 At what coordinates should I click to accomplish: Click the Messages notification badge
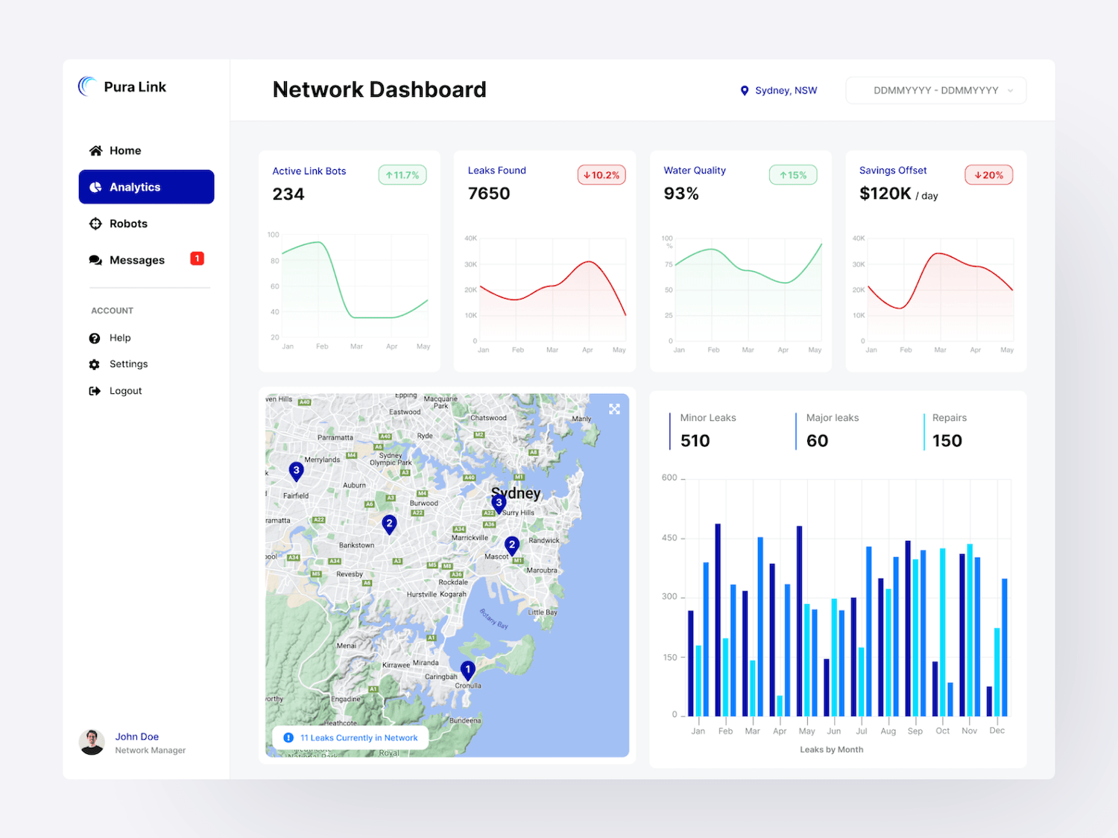tap(197, 258)
